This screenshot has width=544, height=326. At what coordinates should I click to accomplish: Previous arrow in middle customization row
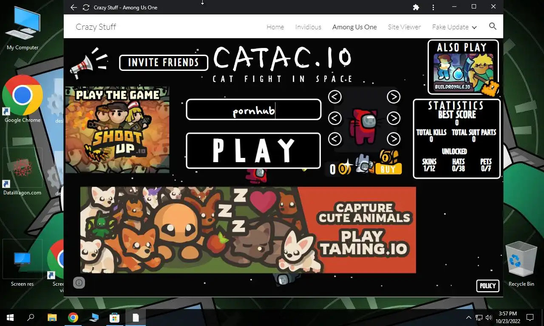tap(335, 118)
